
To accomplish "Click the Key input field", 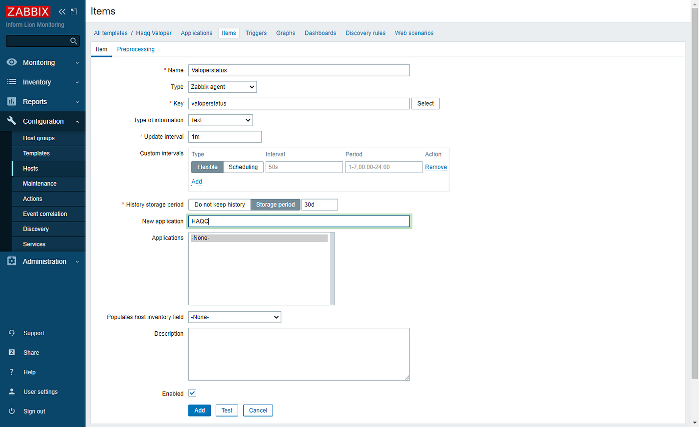I will (299, 103).
